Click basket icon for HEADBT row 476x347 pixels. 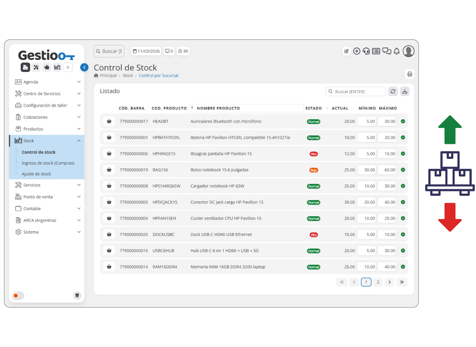coord(109,121)
